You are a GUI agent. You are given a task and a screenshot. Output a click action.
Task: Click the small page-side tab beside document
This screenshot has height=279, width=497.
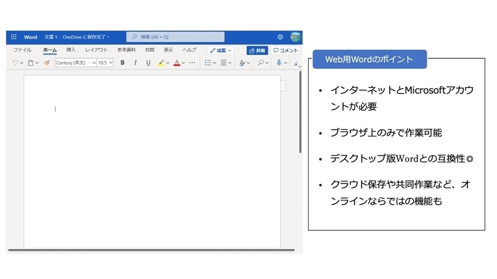[283, 86]
